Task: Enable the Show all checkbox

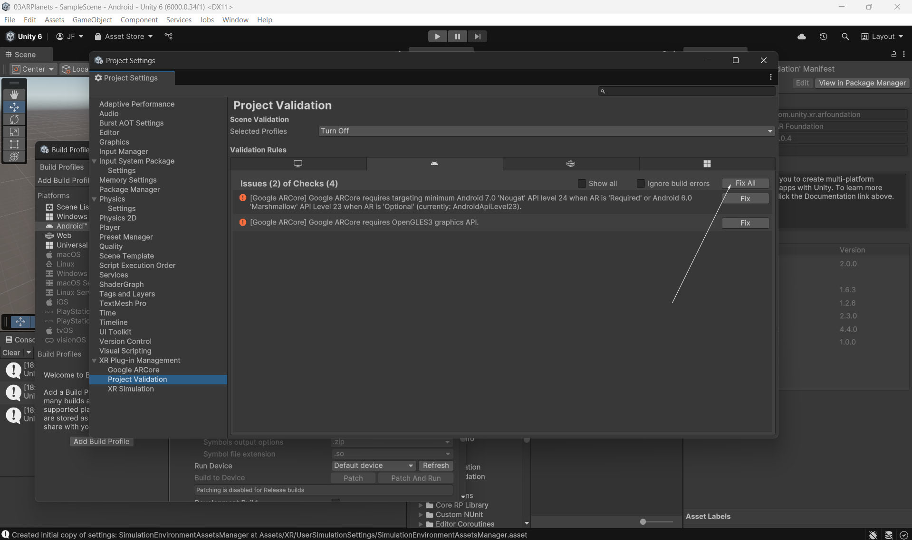Action: (x=582, y=184)
